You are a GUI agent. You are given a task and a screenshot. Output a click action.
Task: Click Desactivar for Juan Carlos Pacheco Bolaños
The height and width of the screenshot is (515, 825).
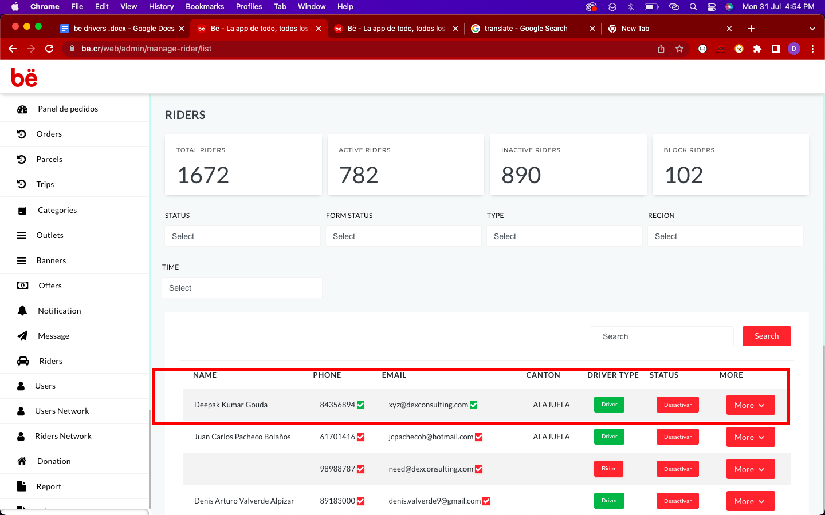[x=677, y=437]
